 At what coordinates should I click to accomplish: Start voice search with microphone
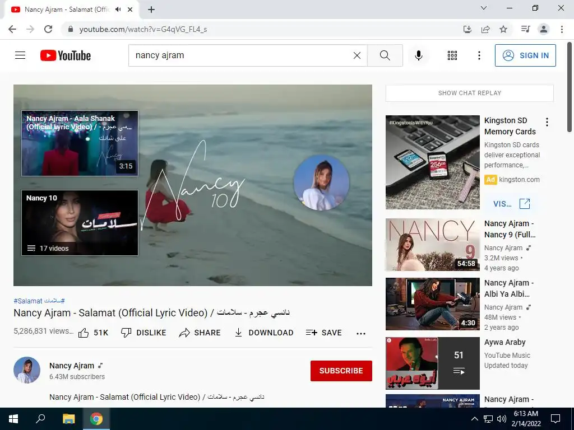(419, 55)
